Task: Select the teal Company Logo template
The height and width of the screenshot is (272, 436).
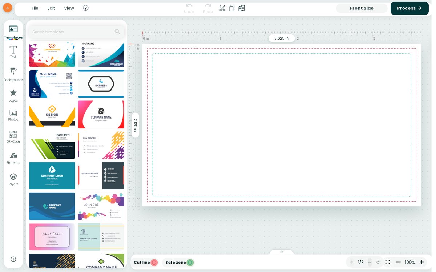Action: (52, 176)
